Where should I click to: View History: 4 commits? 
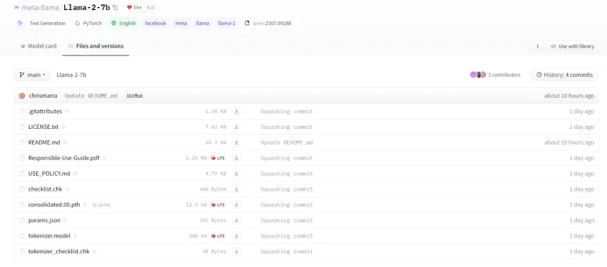tap(564, 75)
